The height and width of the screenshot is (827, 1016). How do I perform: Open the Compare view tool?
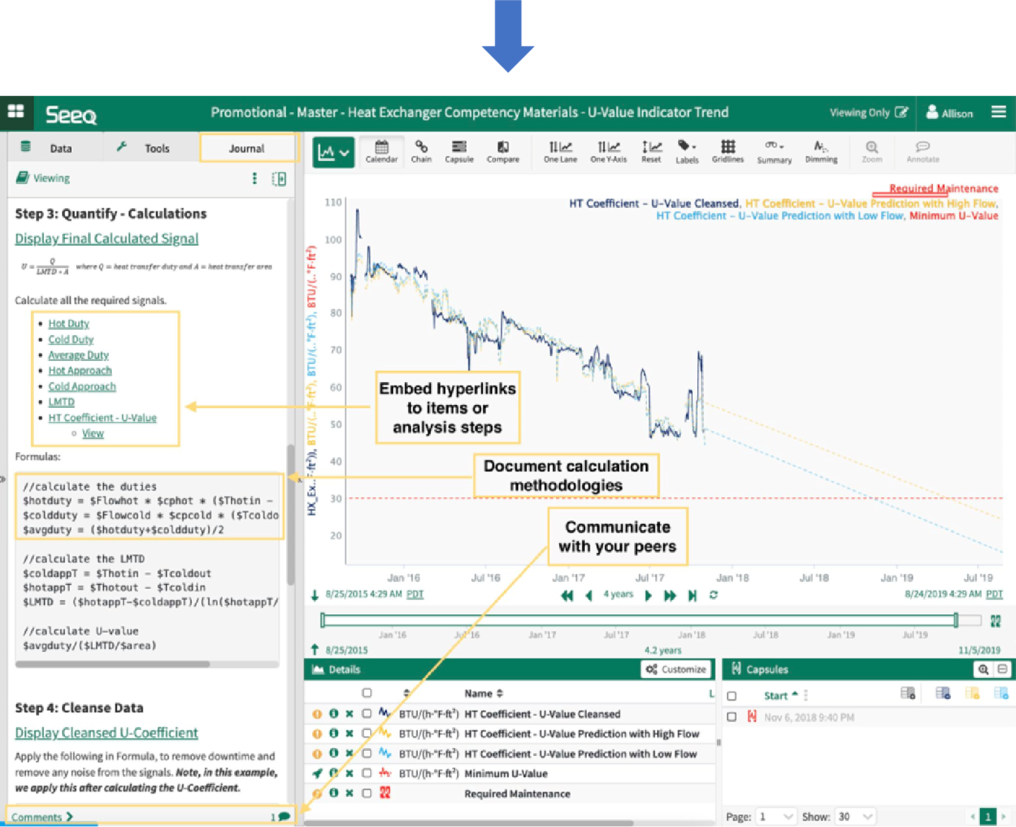[503, 152]
